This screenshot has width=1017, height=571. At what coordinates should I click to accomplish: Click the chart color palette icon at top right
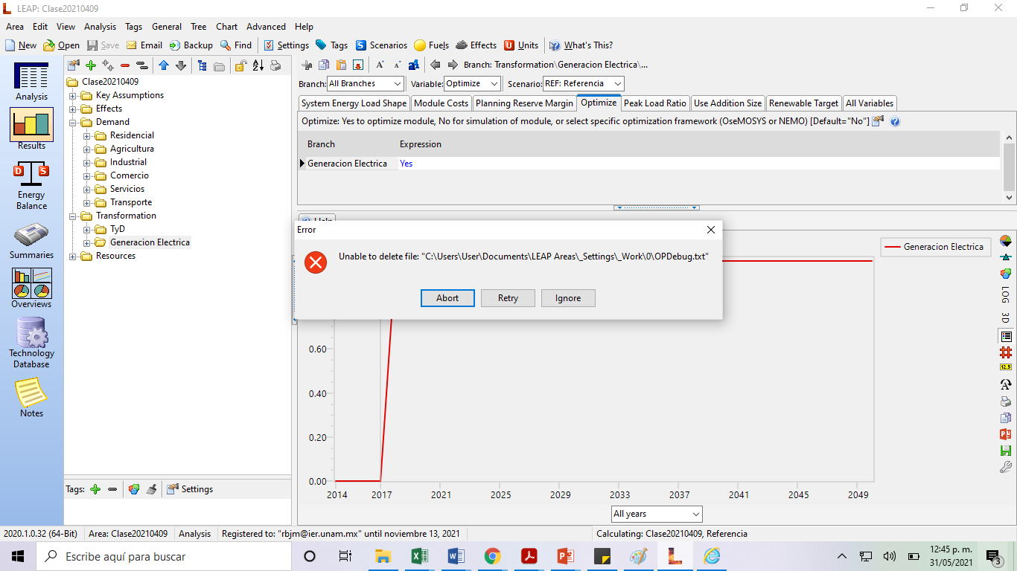(1005, 241)
